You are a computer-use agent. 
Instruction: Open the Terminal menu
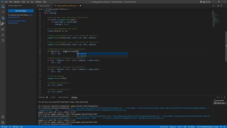coord(38,2)
